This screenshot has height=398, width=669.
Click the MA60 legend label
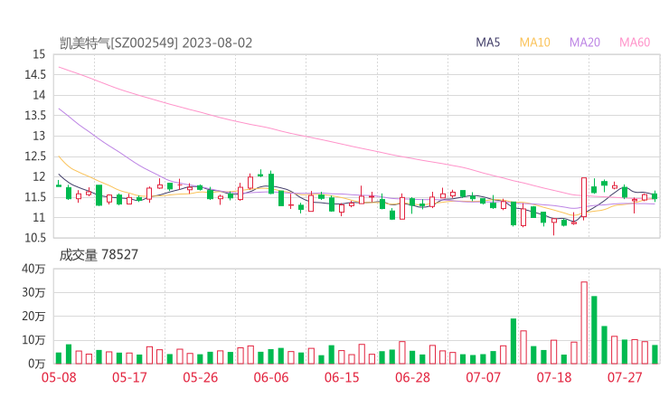(635, 43)
